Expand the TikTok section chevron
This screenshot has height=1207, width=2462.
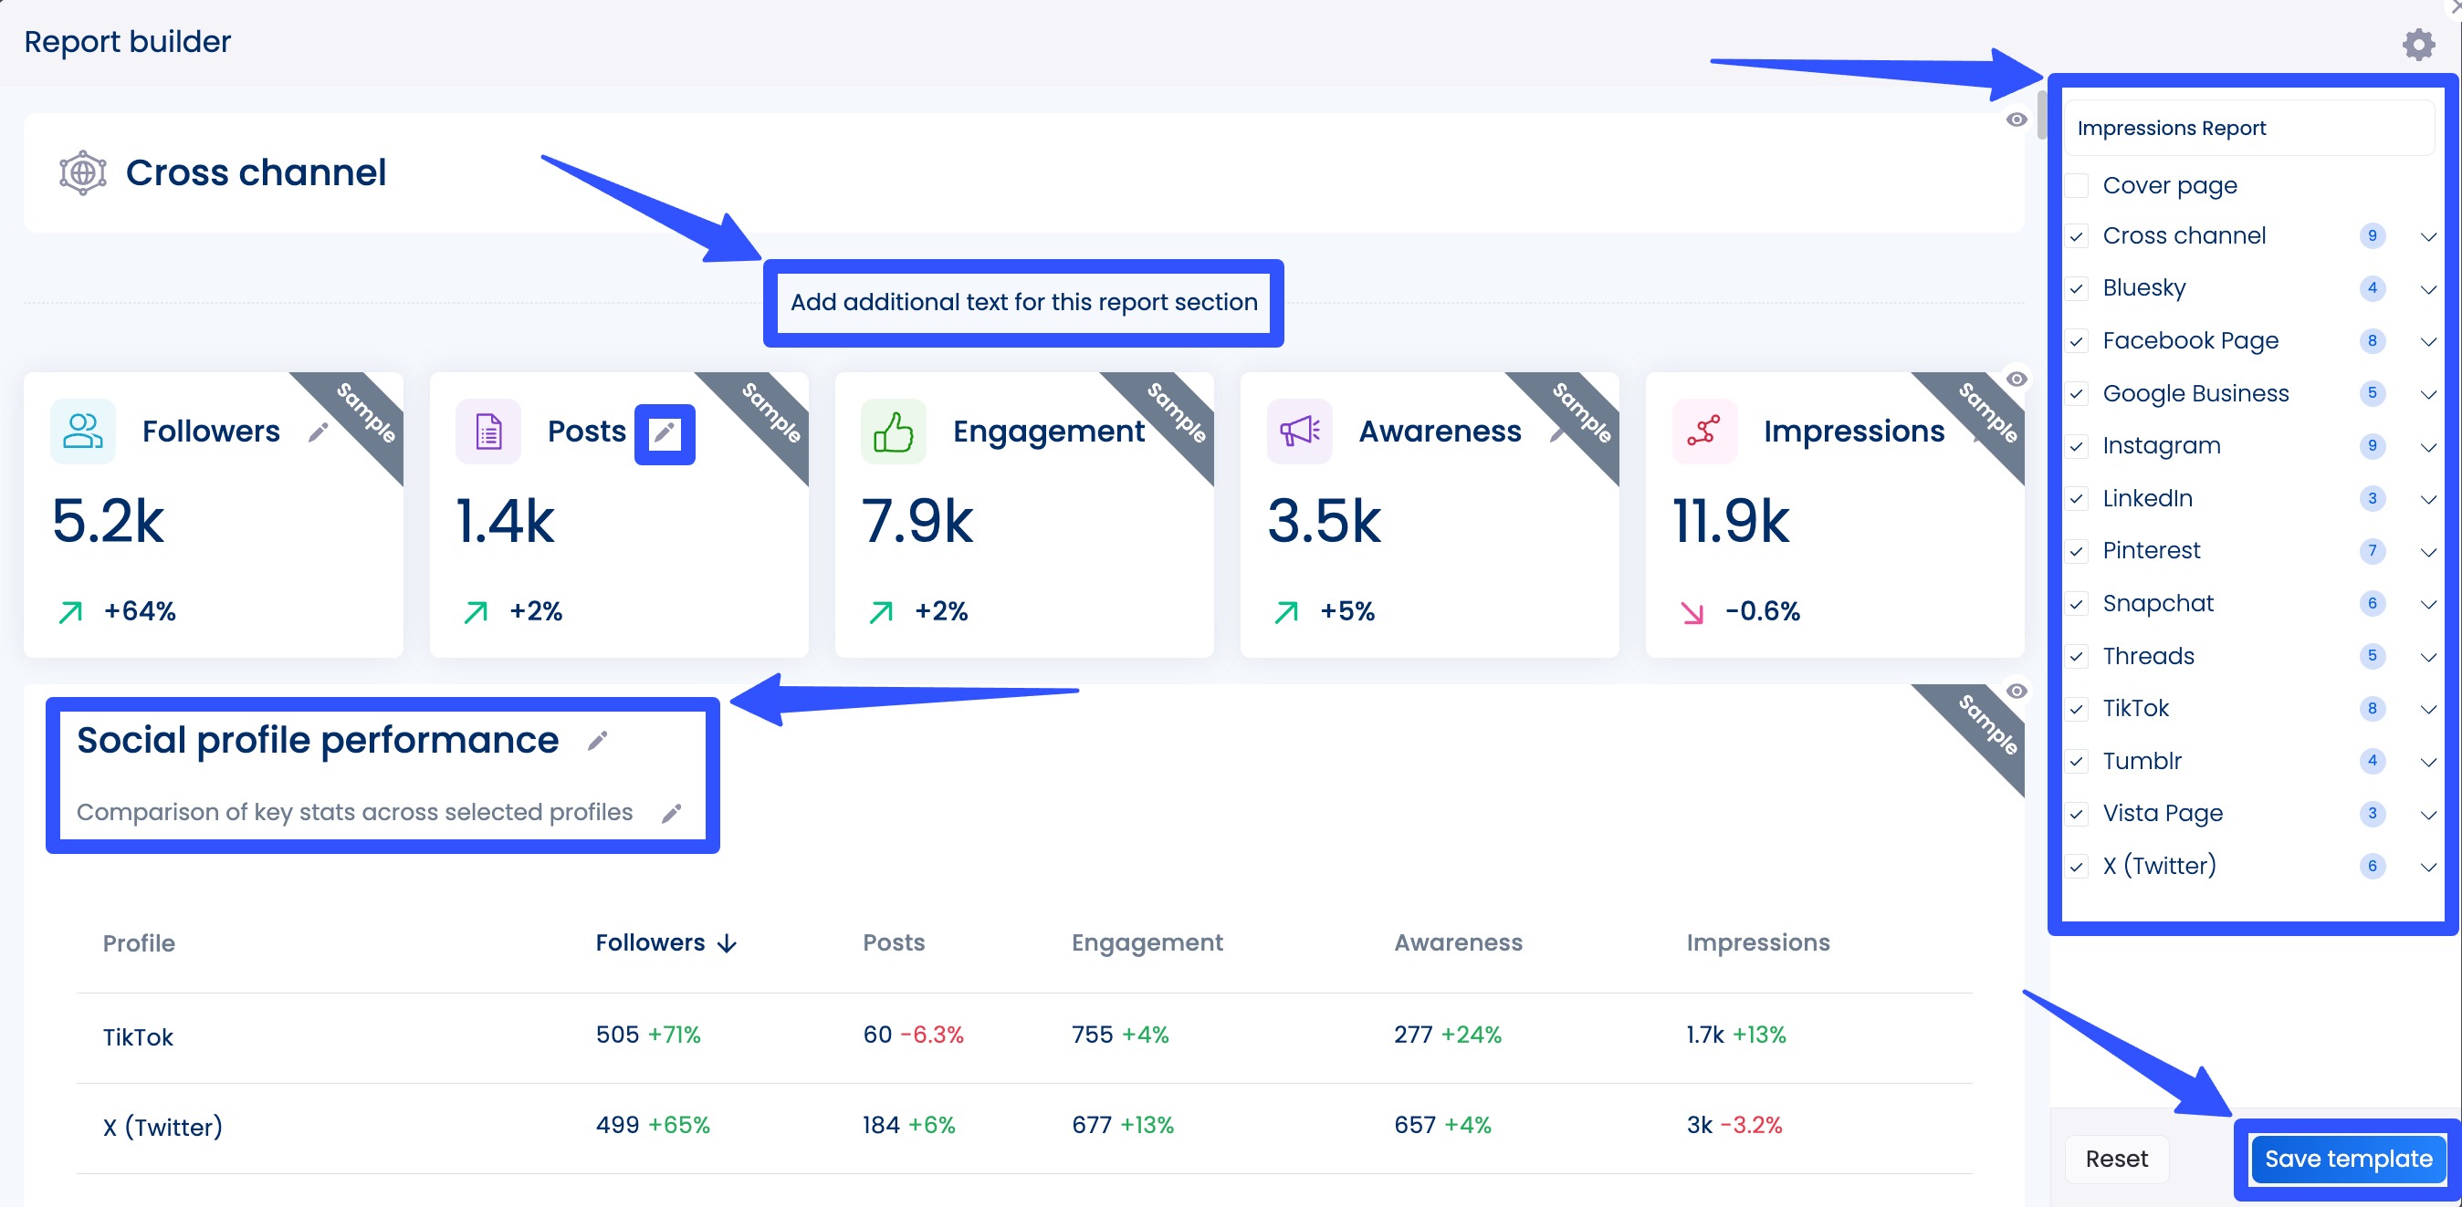click(x=2428, y=709)
